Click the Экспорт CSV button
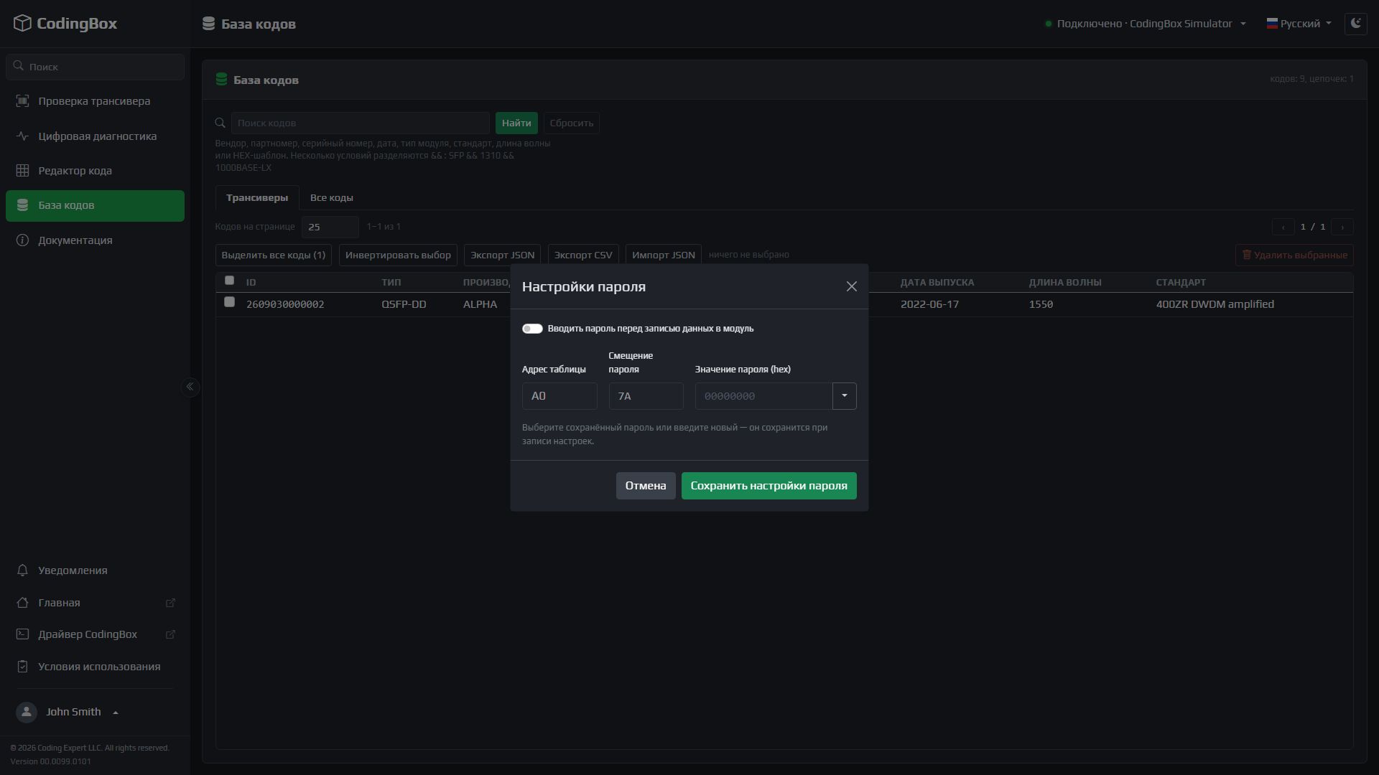Screen dimensions: 1379x775 coord(583,255)
